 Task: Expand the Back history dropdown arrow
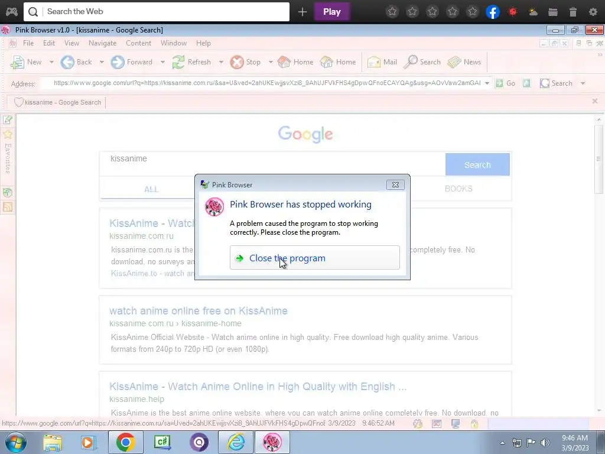[102, 61]
